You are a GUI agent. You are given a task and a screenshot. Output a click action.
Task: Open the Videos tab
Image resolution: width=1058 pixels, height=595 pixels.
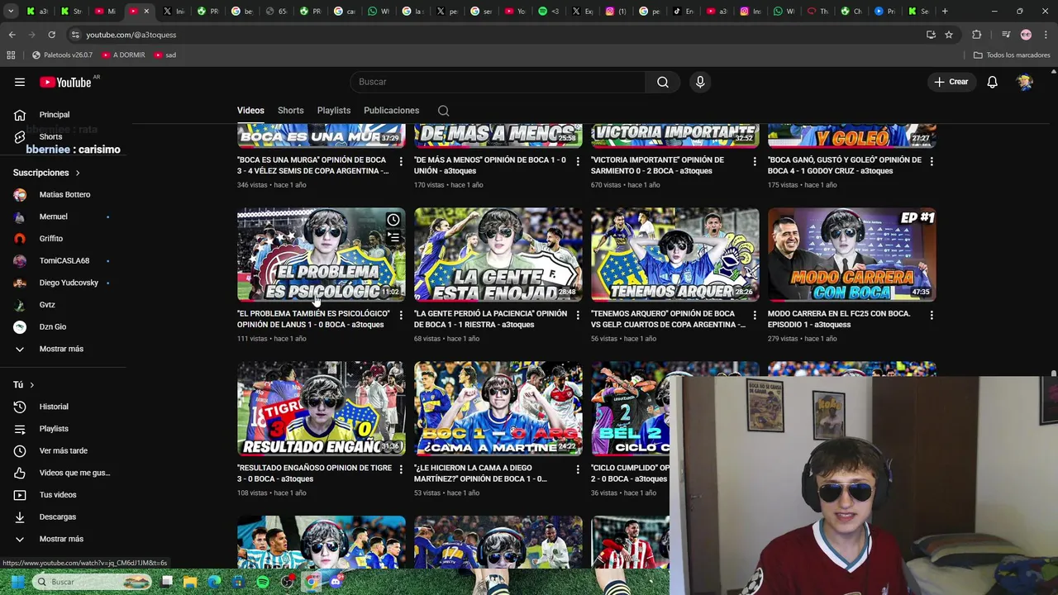(x=250, y=111)
